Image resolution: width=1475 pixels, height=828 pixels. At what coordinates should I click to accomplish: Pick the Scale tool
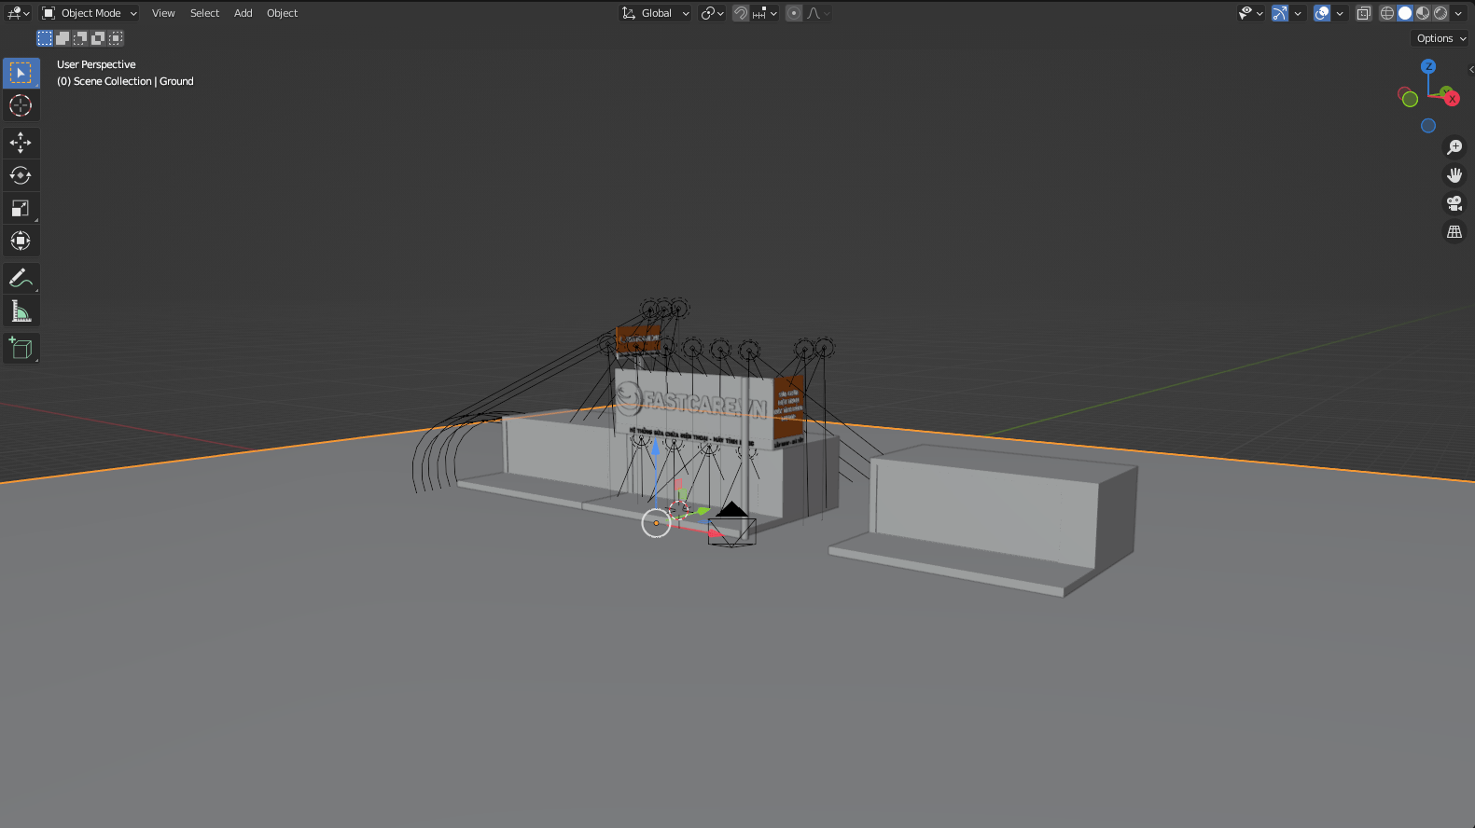[x=21, y=208]
